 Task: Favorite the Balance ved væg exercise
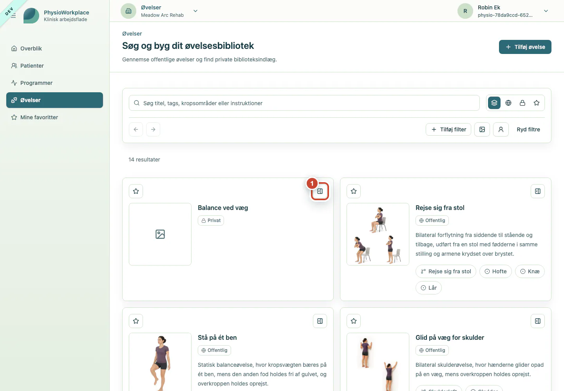pos(136,191)
